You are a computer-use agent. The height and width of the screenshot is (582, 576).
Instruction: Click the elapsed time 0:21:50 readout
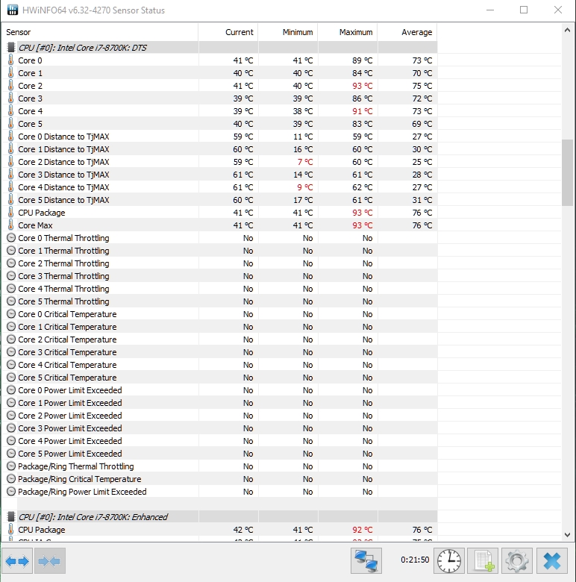(x=415, y=560)
